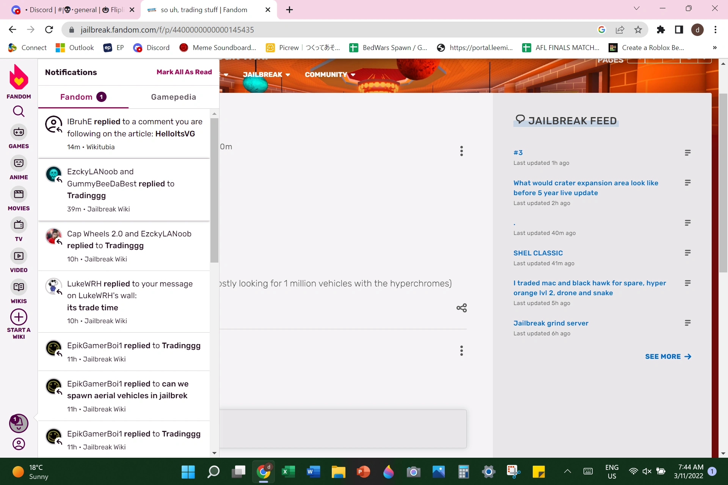Mute system volume from the taskbar
The image size is (728, 485).
tap(646, 471)
